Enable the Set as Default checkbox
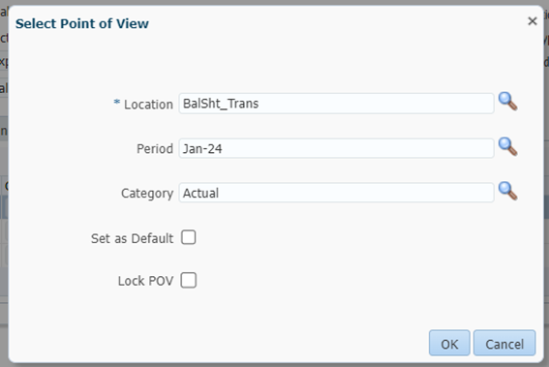Image resolution: width=549 pixels, height=367 pixels. 189,237
